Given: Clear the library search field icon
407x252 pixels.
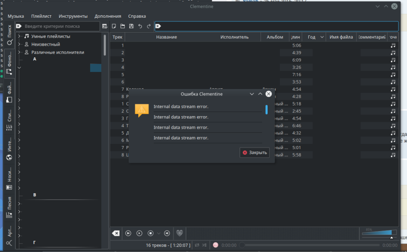Looking at the screenshot, I should point(19,26).
